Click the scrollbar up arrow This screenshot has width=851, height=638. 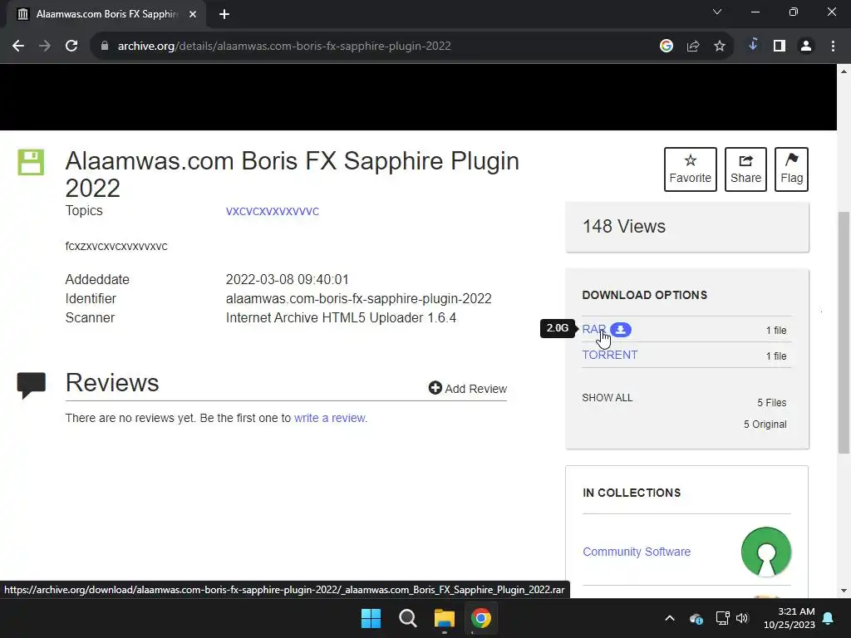click(844, 71)
